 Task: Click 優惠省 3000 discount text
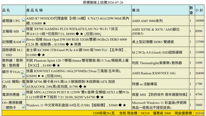[x=162, y=113]
